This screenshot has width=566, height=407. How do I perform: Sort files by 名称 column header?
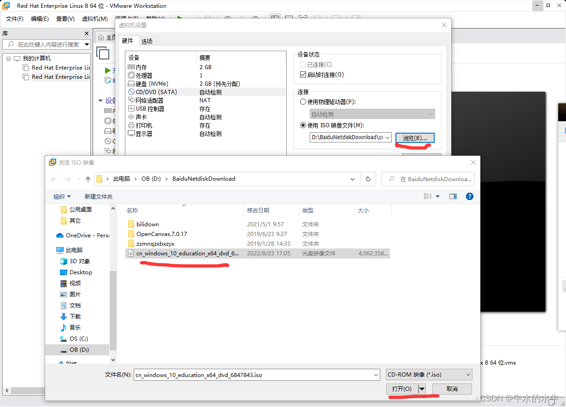184,211
